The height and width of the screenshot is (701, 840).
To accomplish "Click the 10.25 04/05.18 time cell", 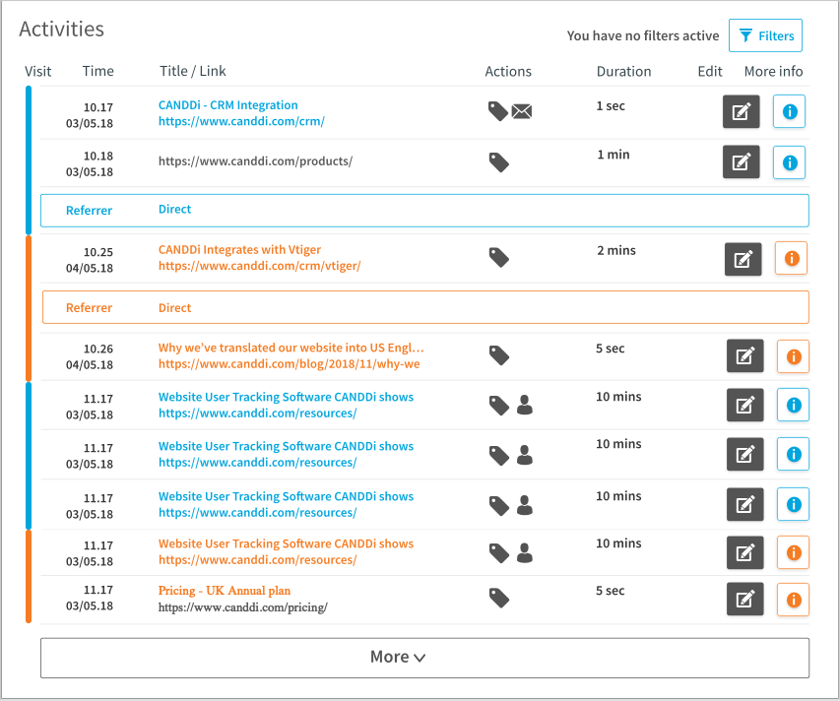I will (x=90, y=260).
